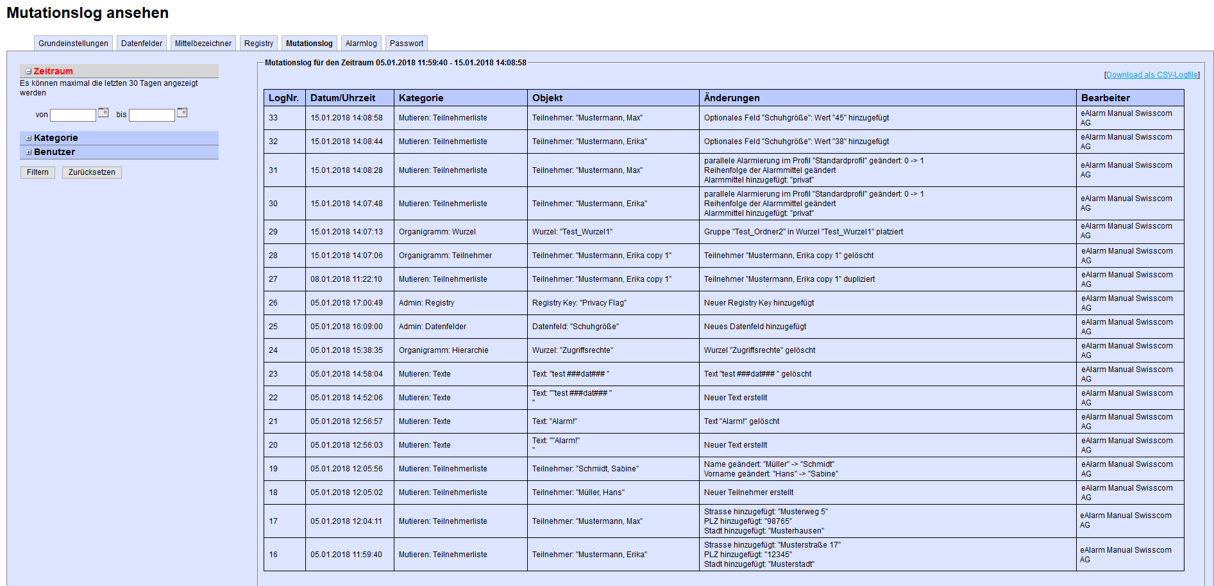
Task: Expand the Benutzer filter section
Action: coord(29,152)
